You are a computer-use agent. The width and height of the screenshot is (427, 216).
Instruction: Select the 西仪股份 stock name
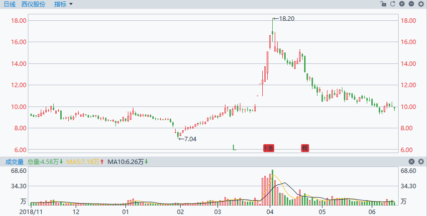point(33,4)
